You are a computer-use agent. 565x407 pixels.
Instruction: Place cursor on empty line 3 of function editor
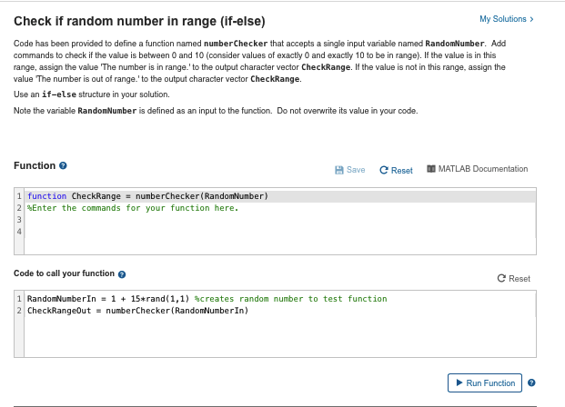[x=280, y=220]
